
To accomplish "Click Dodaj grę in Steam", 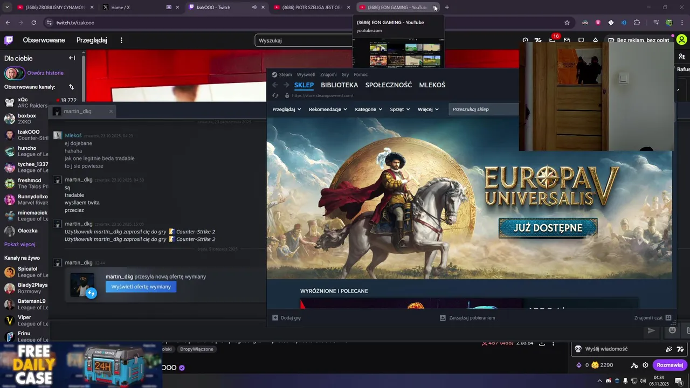I will coord(286,318).
